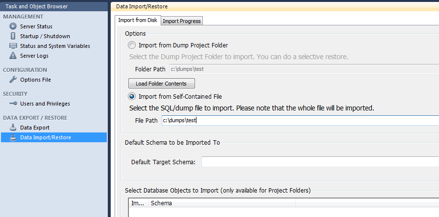This screenshot has width=439, height=217.
Task: Click the Startup / Shutdown icon
Action: [13, 36]
